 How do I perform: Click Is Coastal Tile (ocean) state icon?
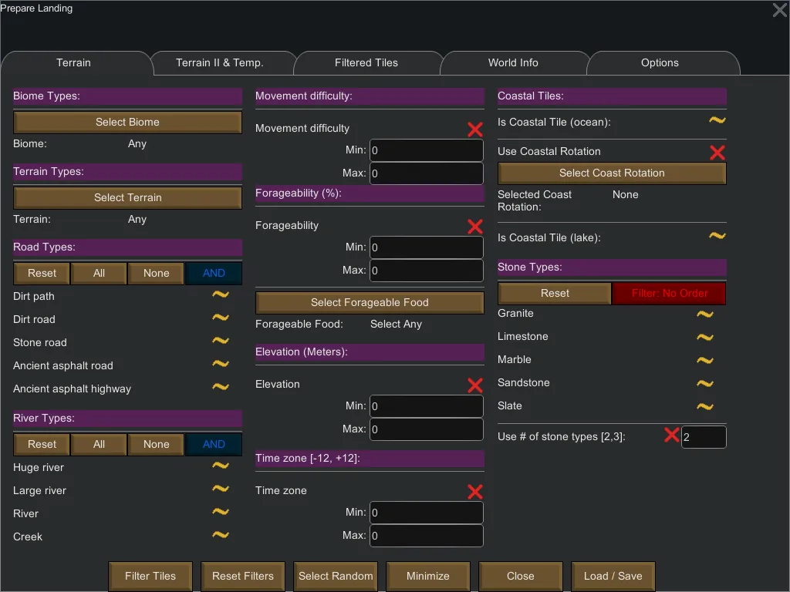coord(717,121)
